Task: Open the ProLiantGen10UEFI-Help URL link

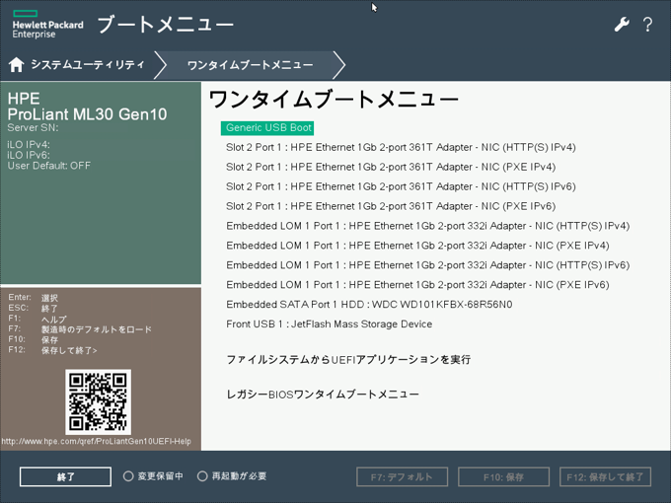Action: tap(97, 441)
